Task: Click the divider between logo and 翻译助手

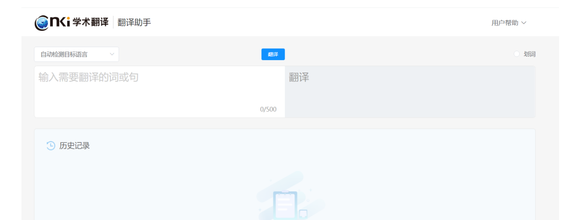Action: 113,23
